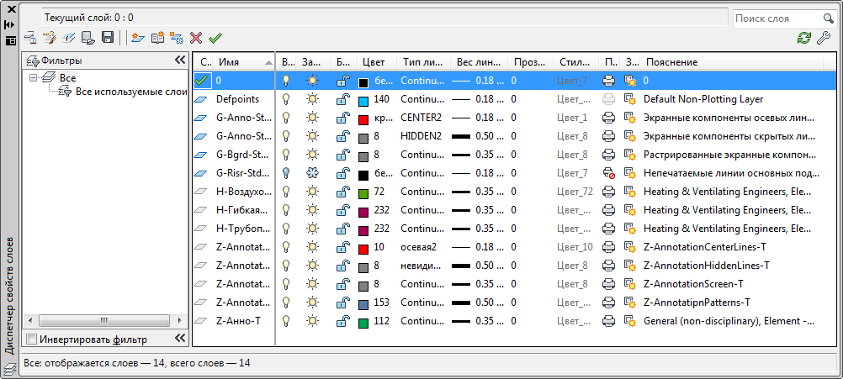Click new viewport freeze icon for Z-AnnotationScreen-T
The width and height of the screenshot is (843, 379).
(629, 284)
